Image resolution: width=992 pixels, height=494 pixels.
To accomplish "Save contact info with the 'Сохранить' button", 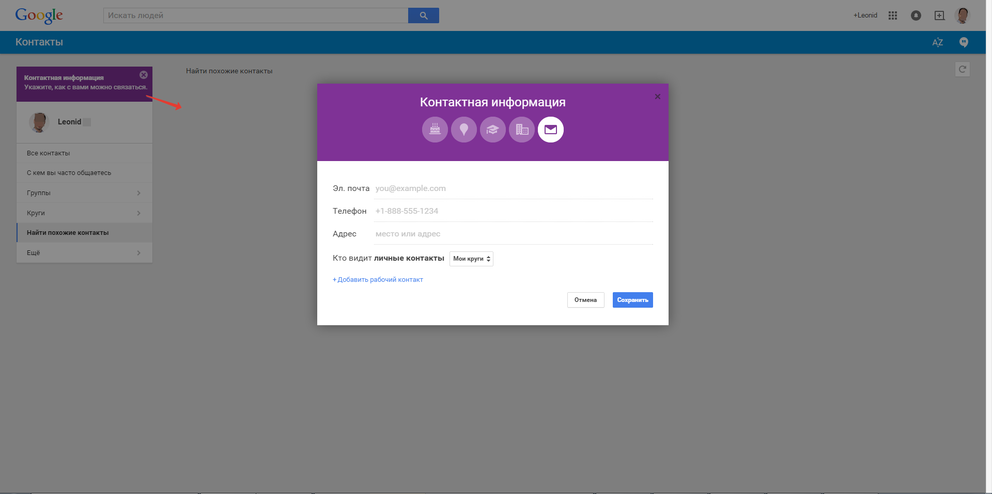I will click(x=632, y=300).
